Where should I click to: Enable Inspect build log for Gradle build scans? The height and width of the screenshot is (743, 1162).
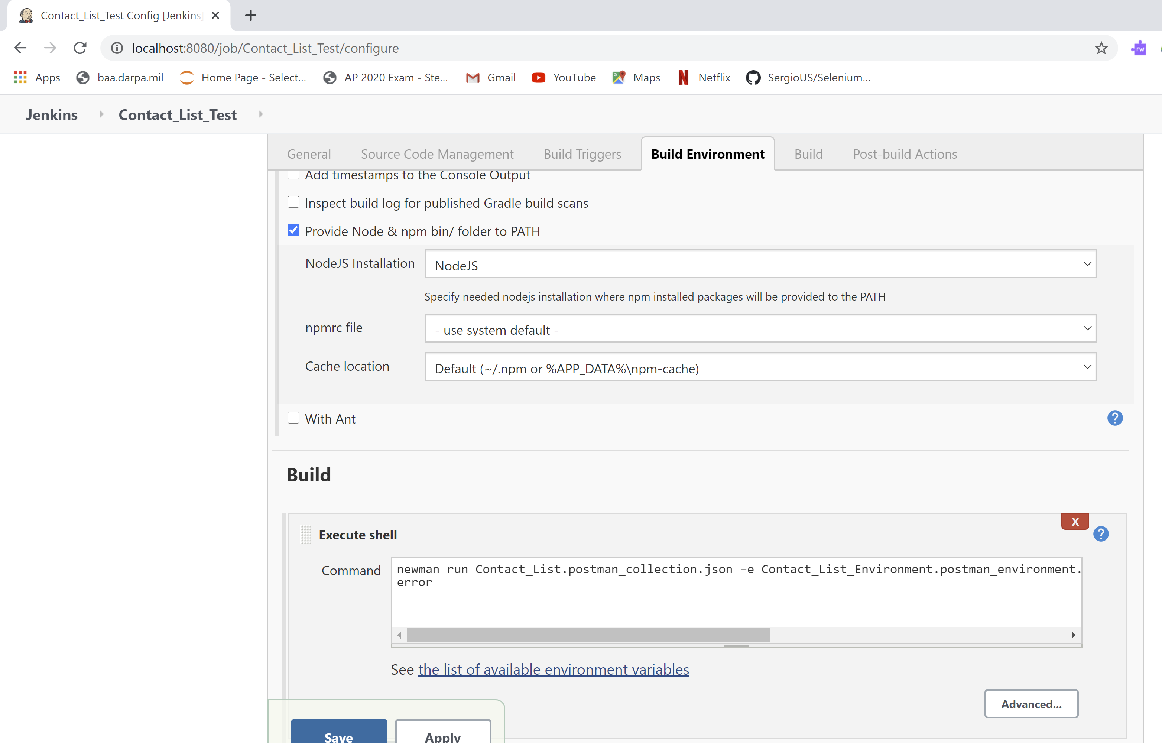point(293,202)
